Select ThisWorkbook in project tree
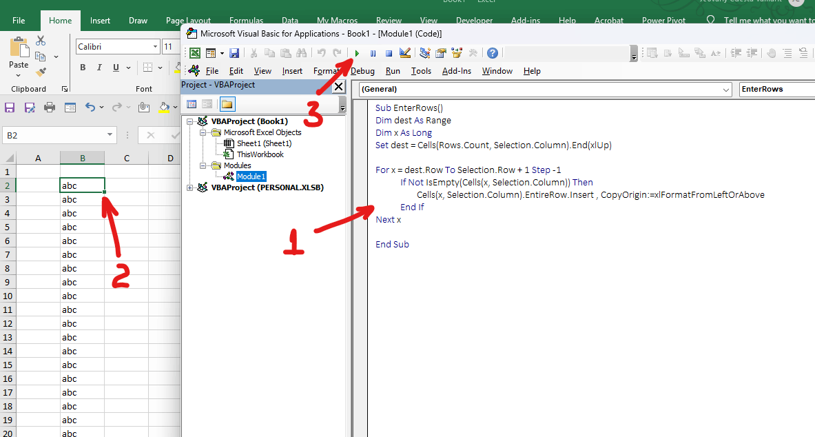The width and height of the screenshot is (815, 437). pyautogui.click(x=260, y=154)
